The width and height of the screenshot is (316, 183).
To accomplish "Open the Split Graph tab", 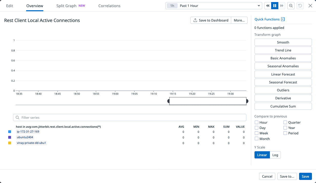I will 67,6.
